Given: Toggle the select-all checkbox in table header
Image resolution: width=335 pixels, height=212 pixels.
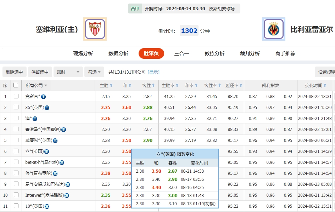Looking at the screenshot, I should coord(15,85).
